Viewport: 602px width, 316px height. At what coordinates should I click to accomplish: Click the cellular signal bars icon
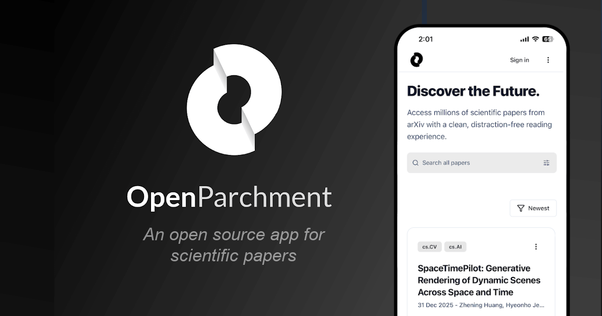[x=524, y=39]
